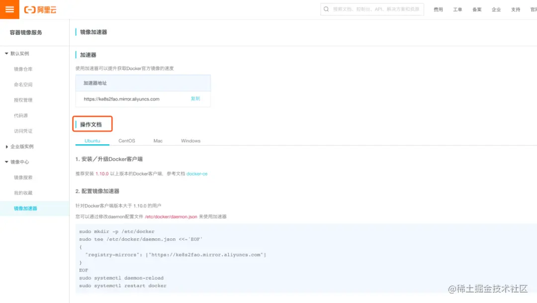
Task: Click the https://ke8s2fao.mirror.aliyuncs.com address text
Action: coord(122,99)
